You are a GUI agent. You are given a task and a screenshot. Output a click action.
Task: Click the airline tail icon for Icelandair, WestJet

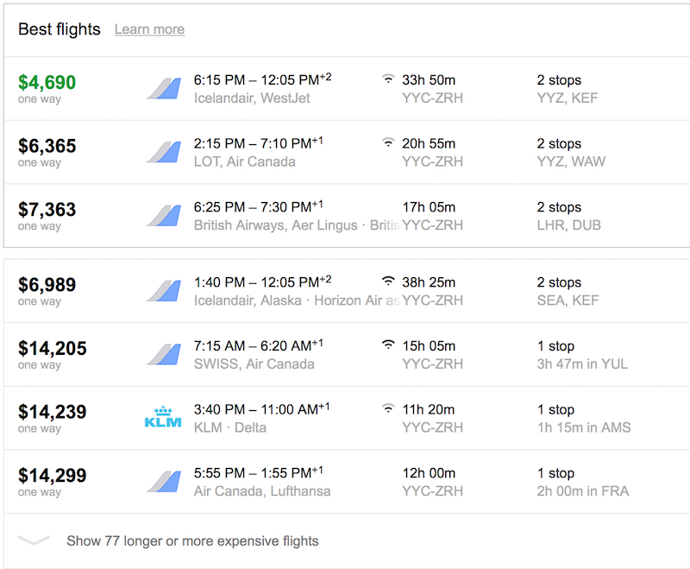[163, 89]
